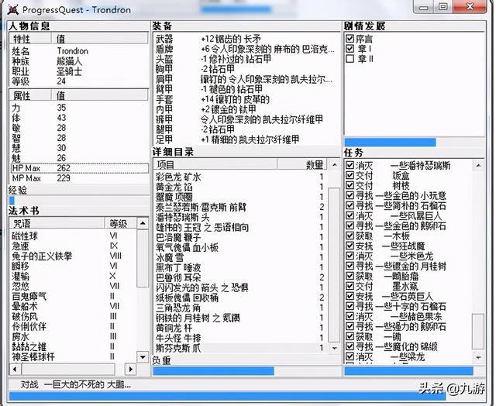This screenshot has width=496, height=406.
Task: Toggle the 消灭 一些潘特瑟瑞斯 quest checkbox
Action: (350, 165)
